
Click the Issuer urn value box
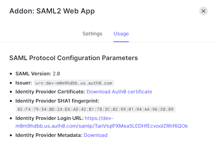(74, 83)
